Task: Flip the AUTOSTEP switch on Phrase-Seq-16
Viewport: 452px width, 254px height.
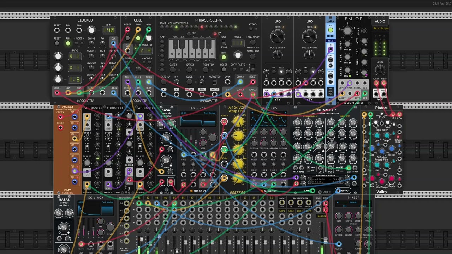Action: pyautogui.click(x=214, y=82)
